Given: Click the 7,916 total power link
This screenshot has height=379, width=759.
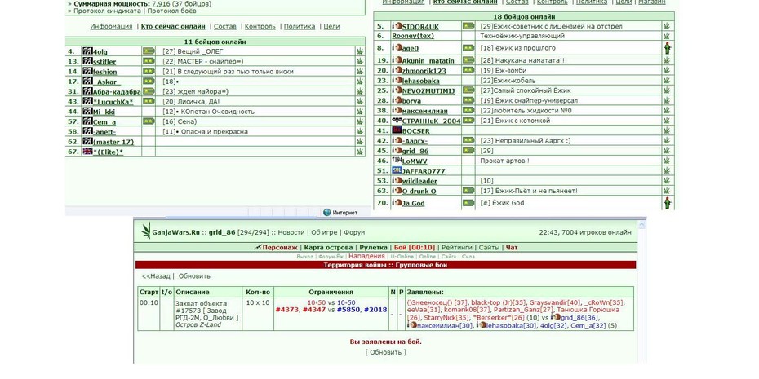Looking at the screenshot, I should tap(161, 4).
